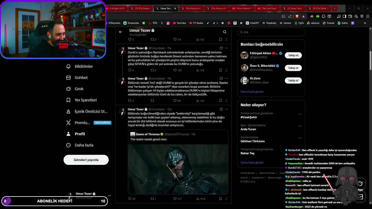Image resolution: width=372 pixels, height=209 pixels.
Task: Open more options on Bölümün beğenilmediğinden tweet
Action: point(226,109)
